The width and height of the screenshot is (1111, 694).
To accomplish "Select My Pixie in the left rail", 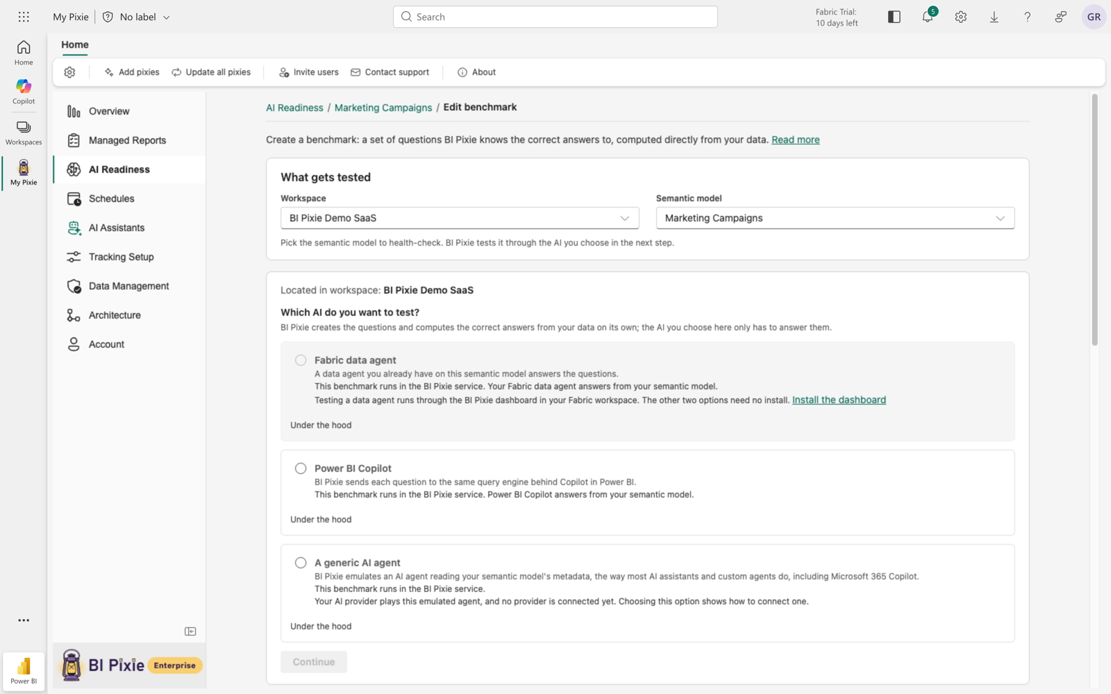I will click(x=24, y=173).
